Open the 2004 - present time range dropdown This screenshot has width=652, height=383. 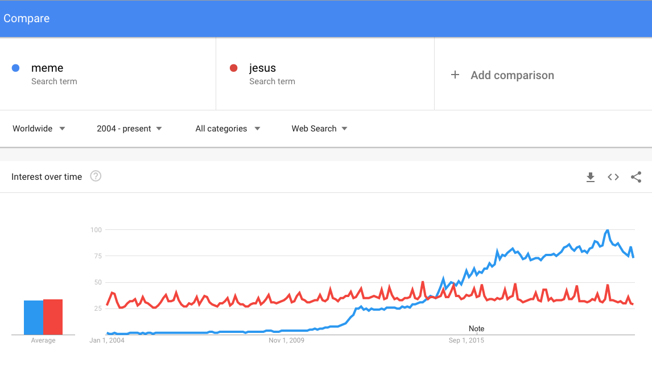pyautogui.click(x=129, y=129)
